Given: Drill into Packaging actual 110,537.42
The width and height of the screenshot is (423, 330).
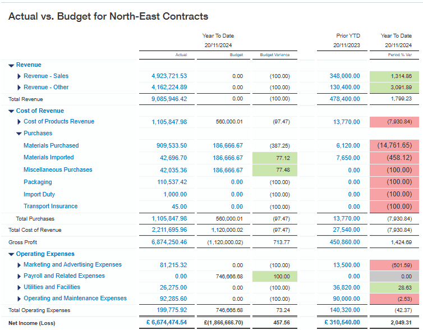Looking at the screenshot, I should coord(172,182).
